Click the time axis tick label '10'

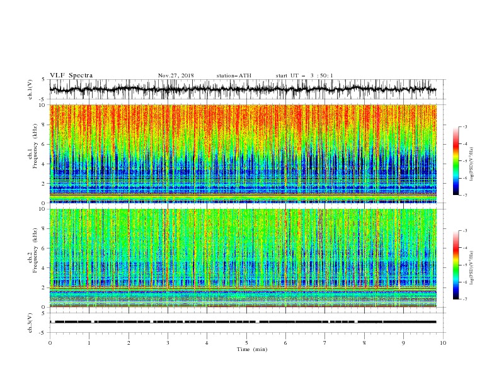point(443,343)
